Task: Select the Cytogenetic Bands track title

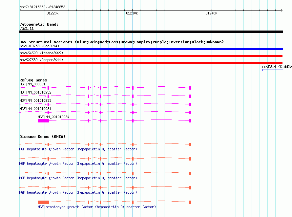Action: [39, 24]
